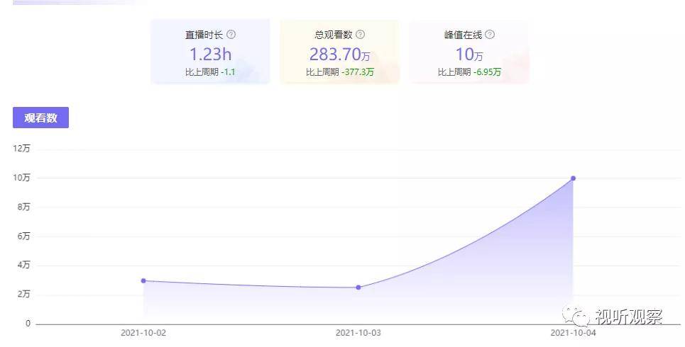Click the 比上周期 -377.3万 comparison text
This screenshot has width=685, height=347.
click(339, 72)
